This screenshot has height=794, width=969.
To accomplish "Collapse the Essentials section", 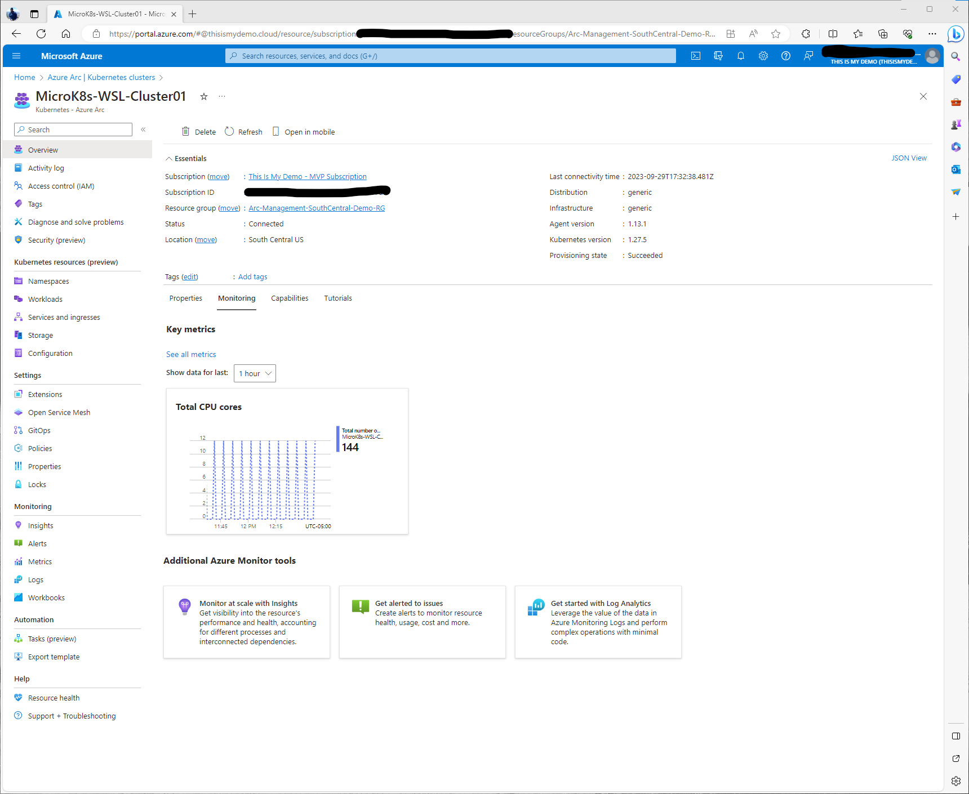I will [169, 159].
